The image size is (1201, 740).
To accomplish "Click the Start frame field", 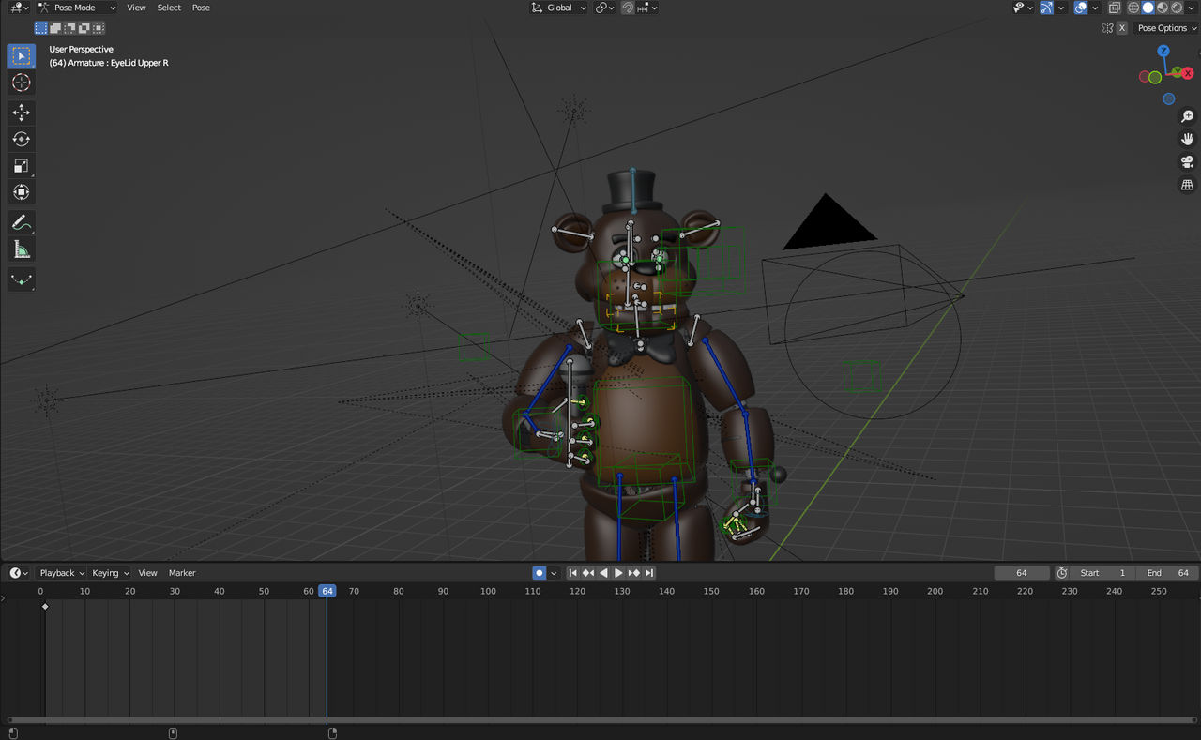I will (1102, 573).
